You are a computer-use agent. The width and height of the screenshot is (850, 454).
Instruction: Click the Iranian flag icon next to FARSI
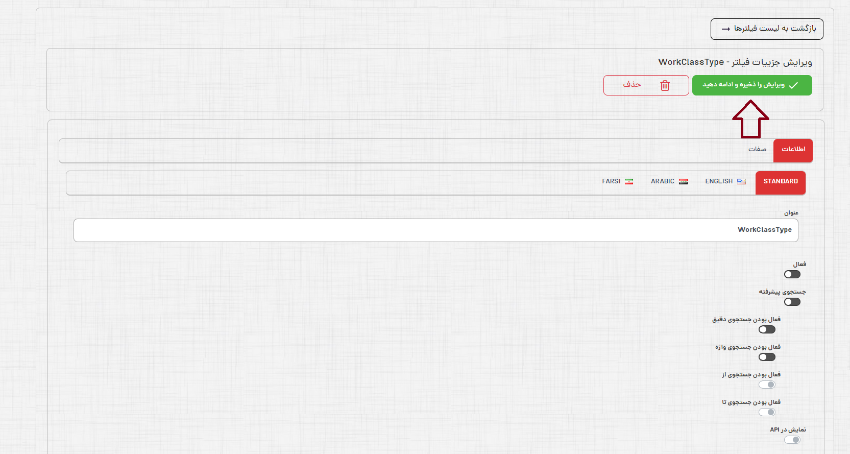(629, 181)
